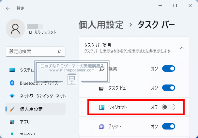The width and height of the screenshot is (198, 138).
Task: Click the search magnifier in the settings search box
Action: 59,51
